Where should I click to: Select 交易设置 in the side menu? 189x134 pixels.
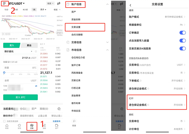pyautogui.click(x=76, y=27)
